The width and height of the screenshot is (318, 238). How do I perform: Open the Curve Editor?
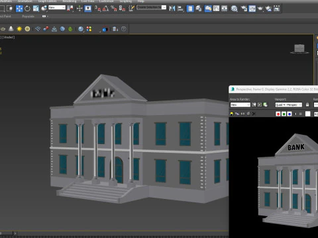pyautogui.click(x=216, y=9)
